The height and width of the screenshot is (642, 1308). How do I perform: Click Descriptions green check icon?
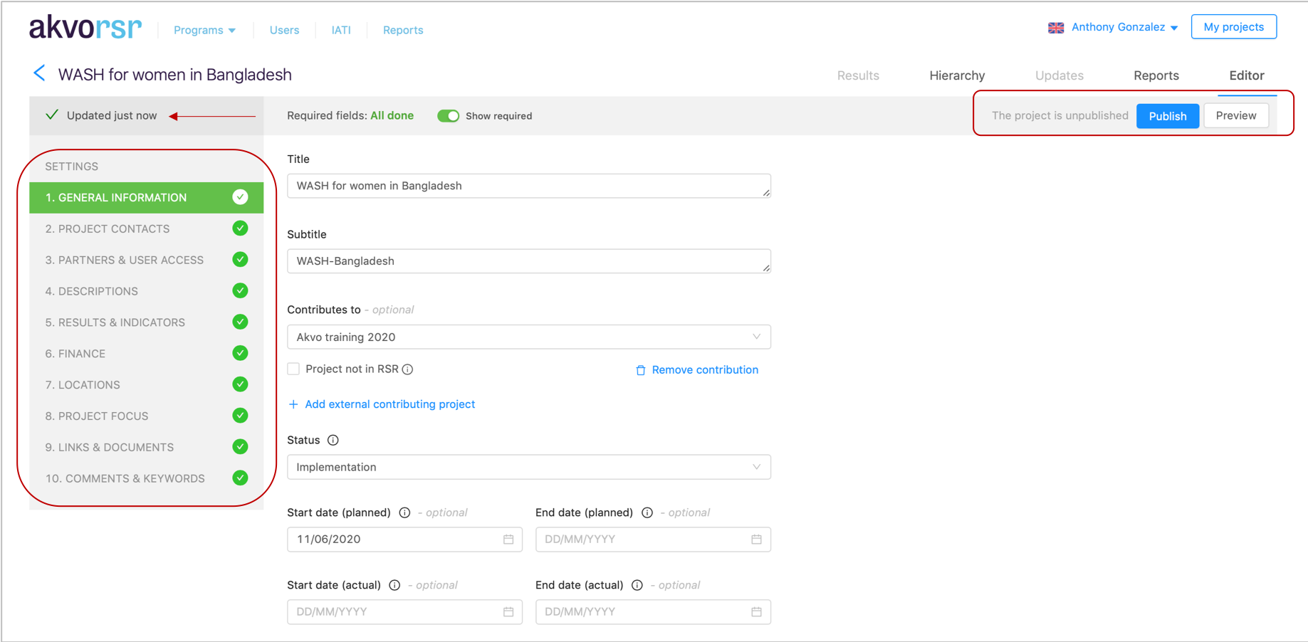(x=241, y=291)
